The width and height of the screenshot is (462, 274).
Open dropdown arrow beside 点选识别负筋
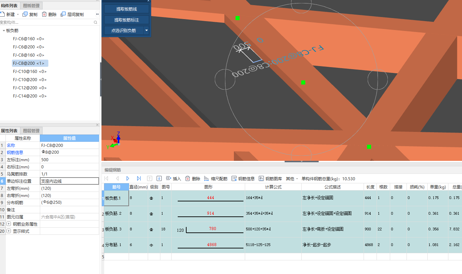coord(146,30)
